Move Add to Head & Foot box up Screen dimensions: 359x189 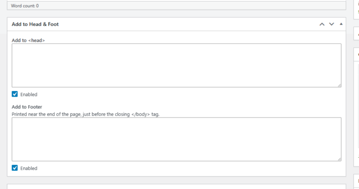point(322,24)
